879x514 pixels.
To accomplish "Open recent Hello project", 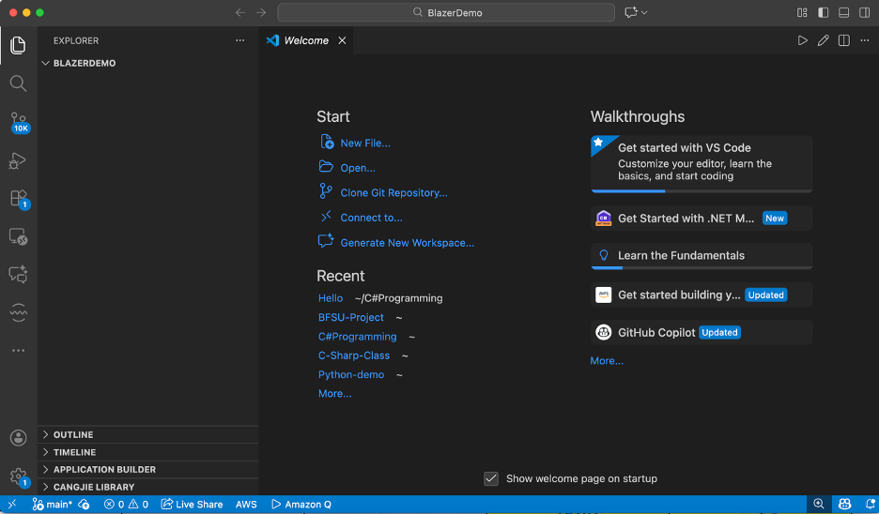I will coord(331,298).
